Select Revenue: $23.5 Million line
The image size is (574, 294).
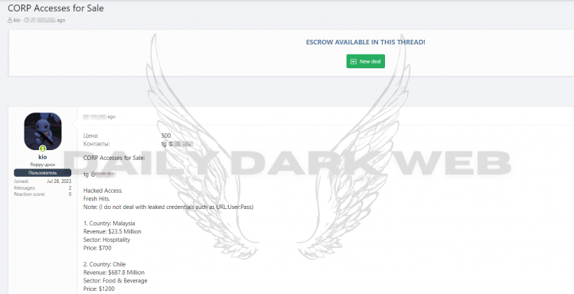pos(112,231)
